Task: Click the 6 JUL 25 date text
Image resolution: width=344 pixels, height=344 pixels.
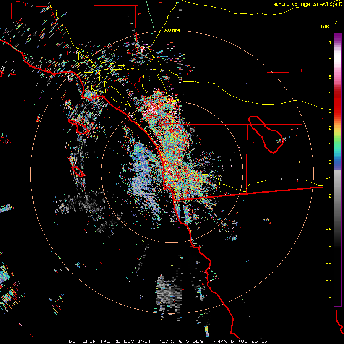Action: [x=245, y=341]
